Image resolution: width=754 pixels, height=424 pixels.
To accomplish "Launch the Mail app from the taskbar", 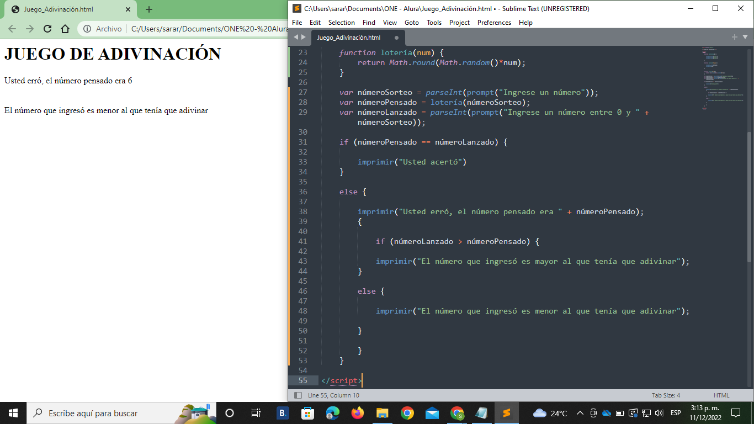I will click(x=432, y=413).
